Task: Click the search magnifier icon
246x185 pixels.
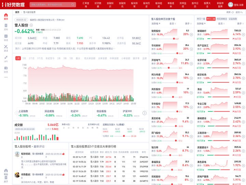Action: pyautogui.click(x=73, y=4)
